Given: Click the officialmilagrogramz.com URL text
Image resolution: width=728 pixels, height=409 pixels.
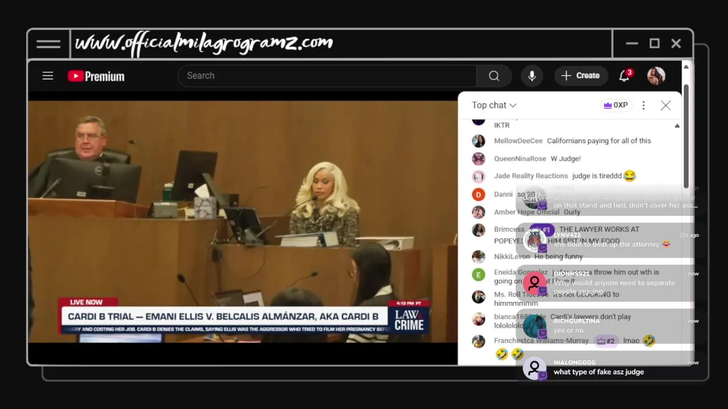Looking at the screenshot, I should pyautogui.click(x=204, y=44).
